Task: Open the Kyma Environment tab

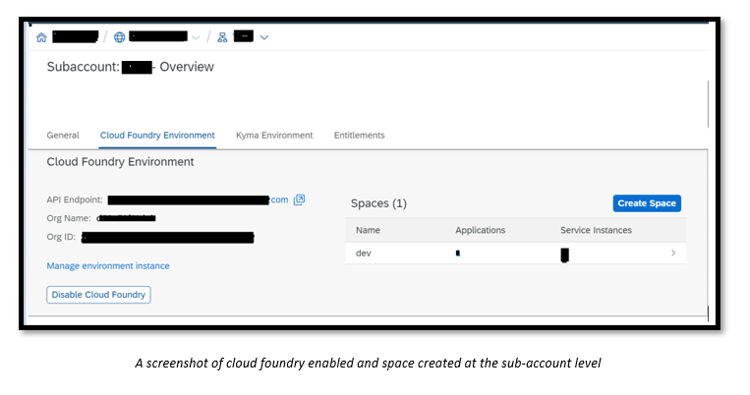Action: [x=274, y=135]
